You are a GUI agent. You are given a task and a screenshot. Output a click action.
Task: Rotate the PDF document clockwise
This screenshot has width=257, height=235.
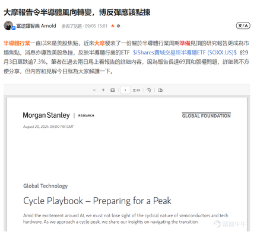[x=149, y=90]
